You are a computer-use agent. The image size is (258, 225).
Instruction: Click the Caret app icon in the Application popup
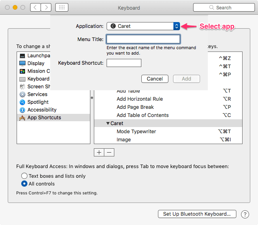[x=113, y=26]
